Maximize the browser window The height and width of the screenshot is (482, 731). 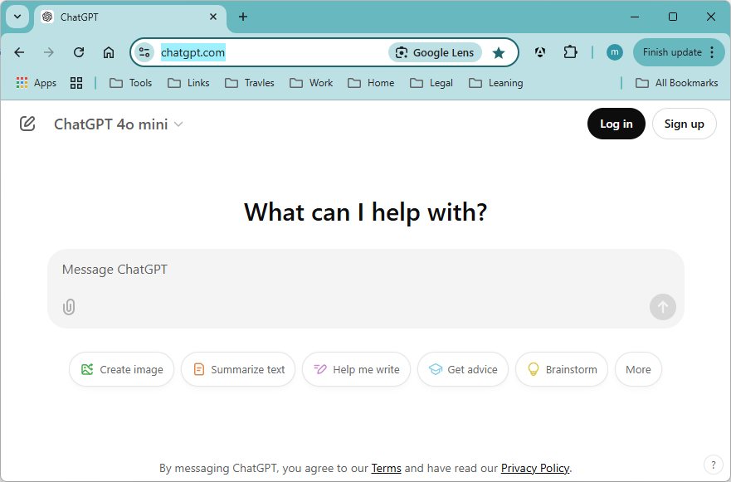pyautogui.click(x=673, y=17)
